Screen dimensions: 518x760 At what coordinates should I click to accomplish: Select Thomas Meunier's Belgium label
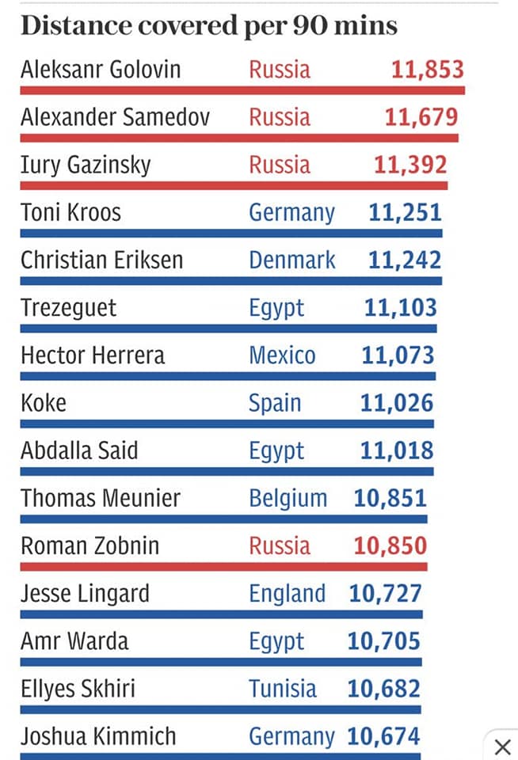(x=288, y=498)
